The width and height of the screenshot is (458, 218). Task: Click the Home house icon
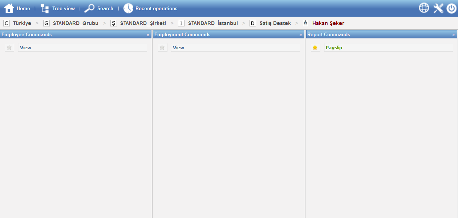tap(9, 8)
